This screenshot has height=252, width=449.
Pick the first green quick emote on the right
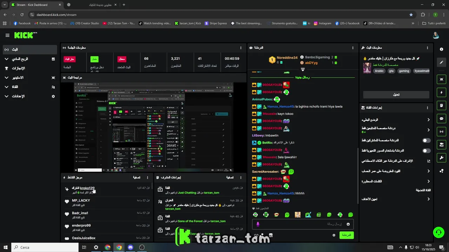(x=350, y=215)
